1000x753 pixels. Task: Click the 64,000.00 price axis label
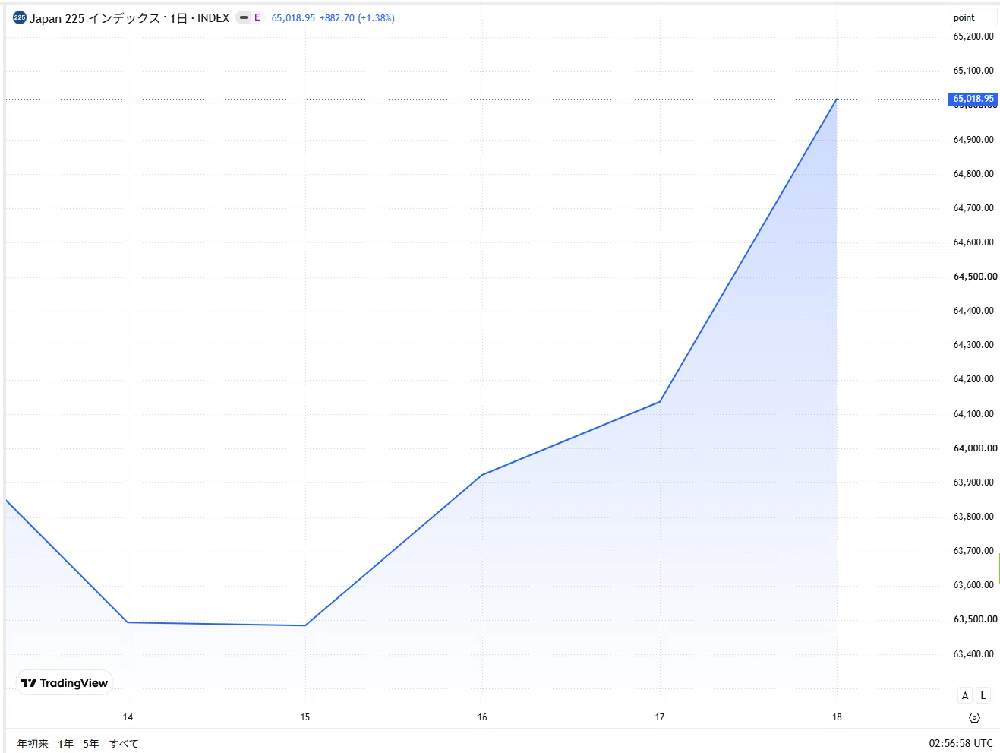point(976,448)
